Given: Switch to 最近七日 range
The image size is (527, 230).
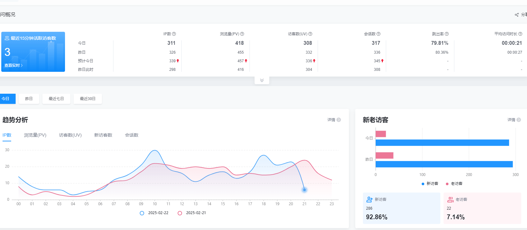Looking at the screenshot, I should click(56, 99).
